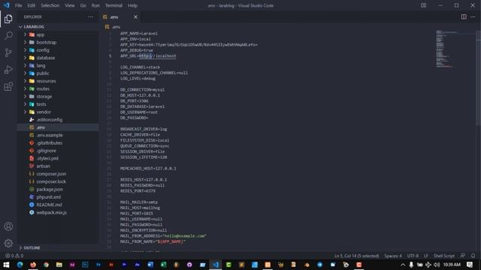Change encoding via UTF-8 status item

coord(413,256)
